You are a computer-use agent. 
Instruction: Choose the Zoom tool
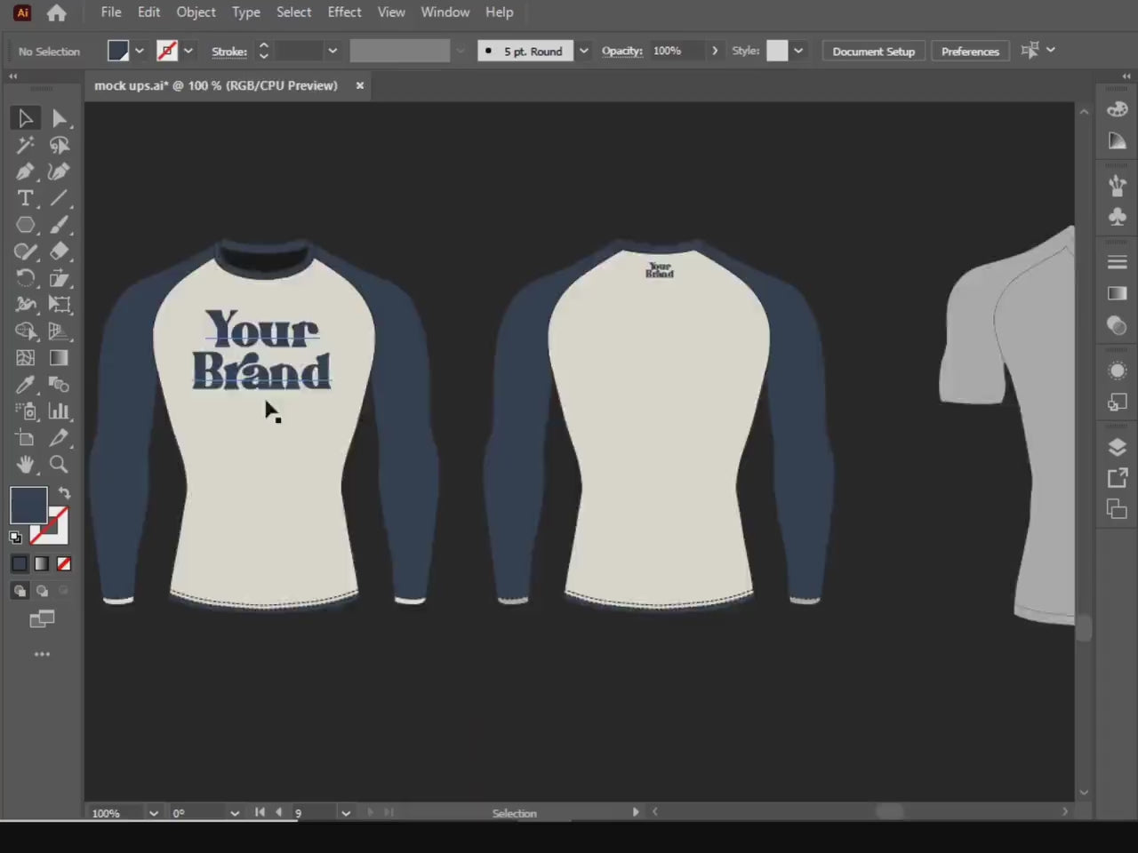tap(59, 465)
